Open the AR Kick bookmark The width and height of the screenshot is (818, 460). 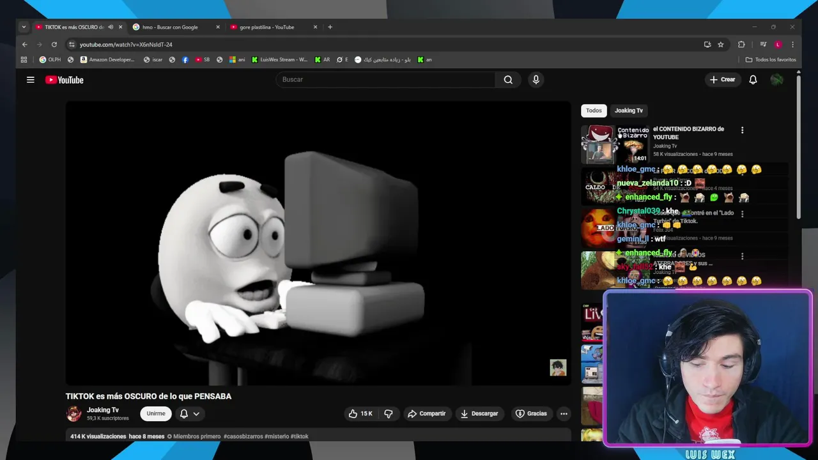point(322,59)
